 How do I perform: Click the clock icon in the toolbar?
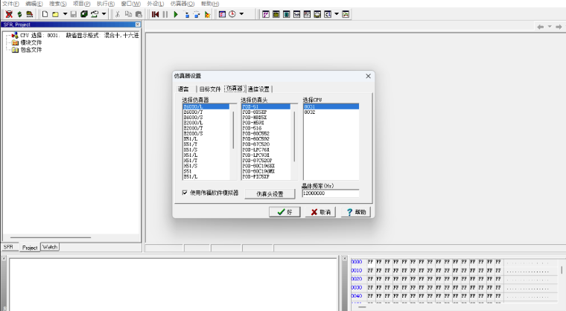tap(232, 14)
